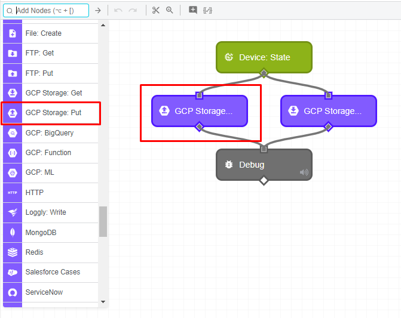
Task: Click the Debug node output connector
Action: (x=264, y=180)
